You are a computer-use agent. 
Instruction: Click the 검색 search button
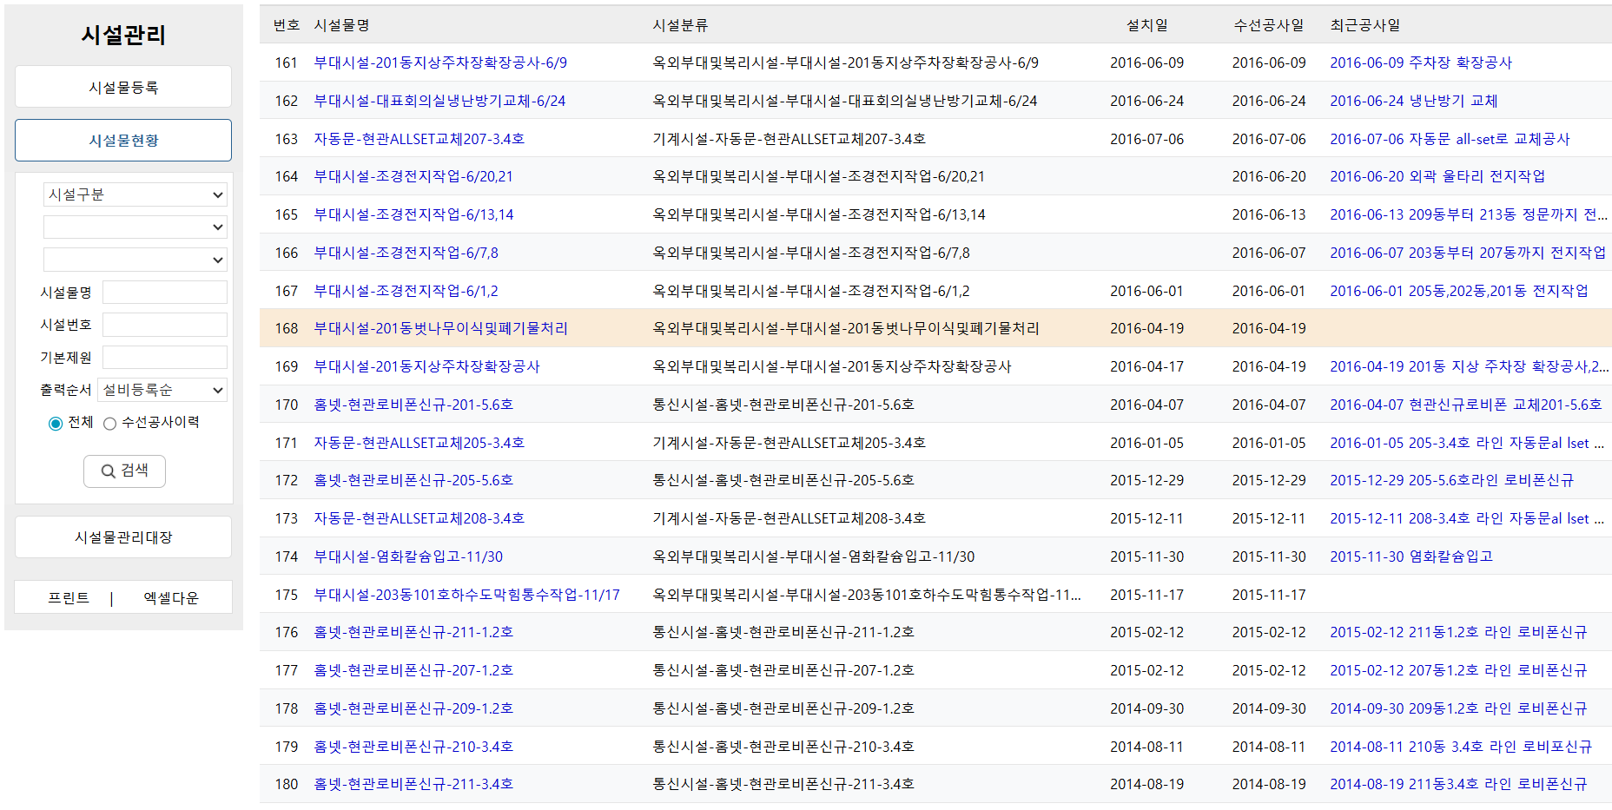pyautogui.click(x=124, y=471)
